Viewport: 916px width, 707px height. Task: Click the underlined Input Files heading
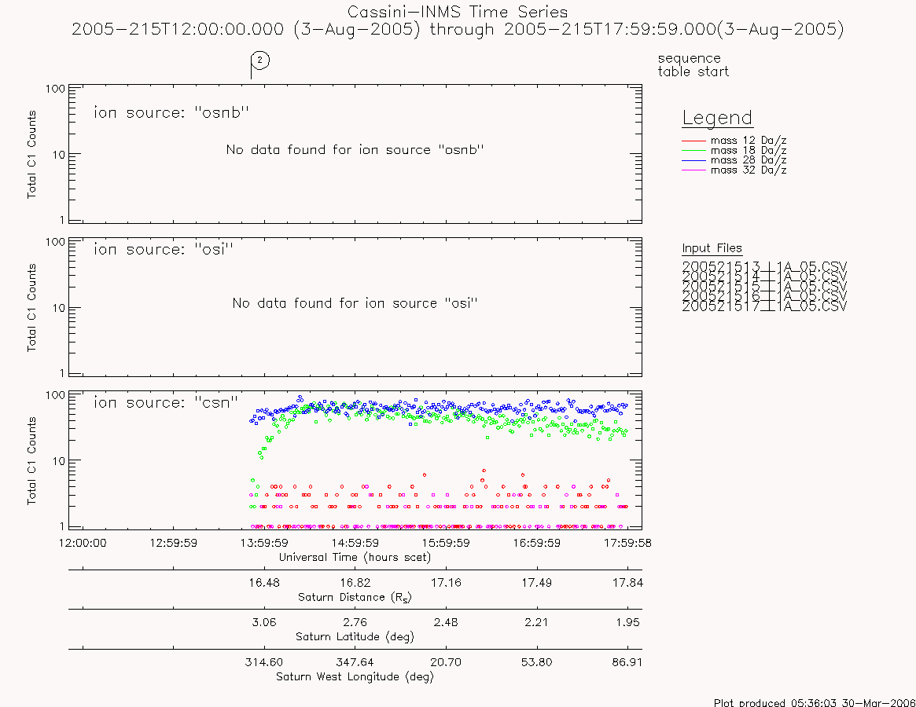coord(712,249)
